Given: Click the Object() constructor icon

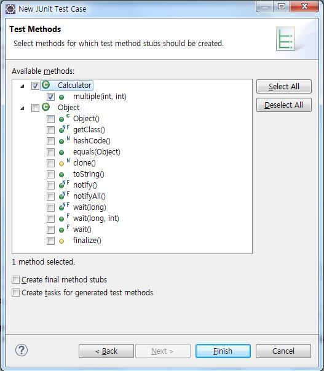Looking at the screenshot, I should pyautogui.click(x=64, y=118).
